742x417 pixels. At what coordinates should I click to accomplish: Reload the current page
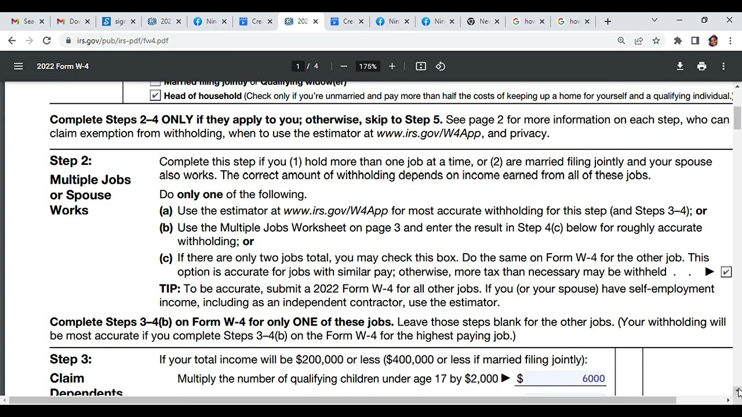click(x=47, y=41)
